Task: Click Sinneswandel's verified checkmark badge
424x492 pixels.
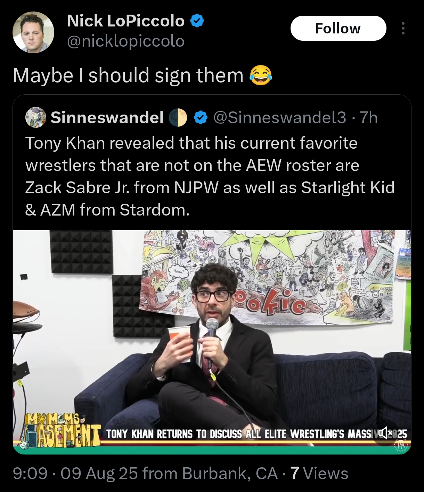Action: pyautogui.click(x=200, y=118)
